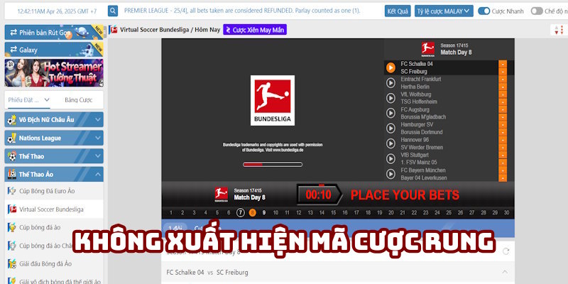Image resolution: width=568 pixels, height=284 pixels.
Task: Select match day 1 marker
Action: 171,212
